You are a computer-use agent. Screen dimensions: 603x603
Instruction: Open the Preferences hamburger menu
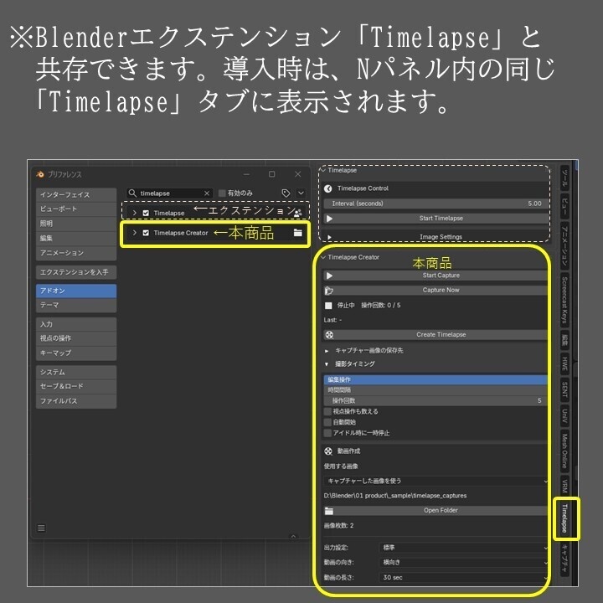click(x=41, y=528)
